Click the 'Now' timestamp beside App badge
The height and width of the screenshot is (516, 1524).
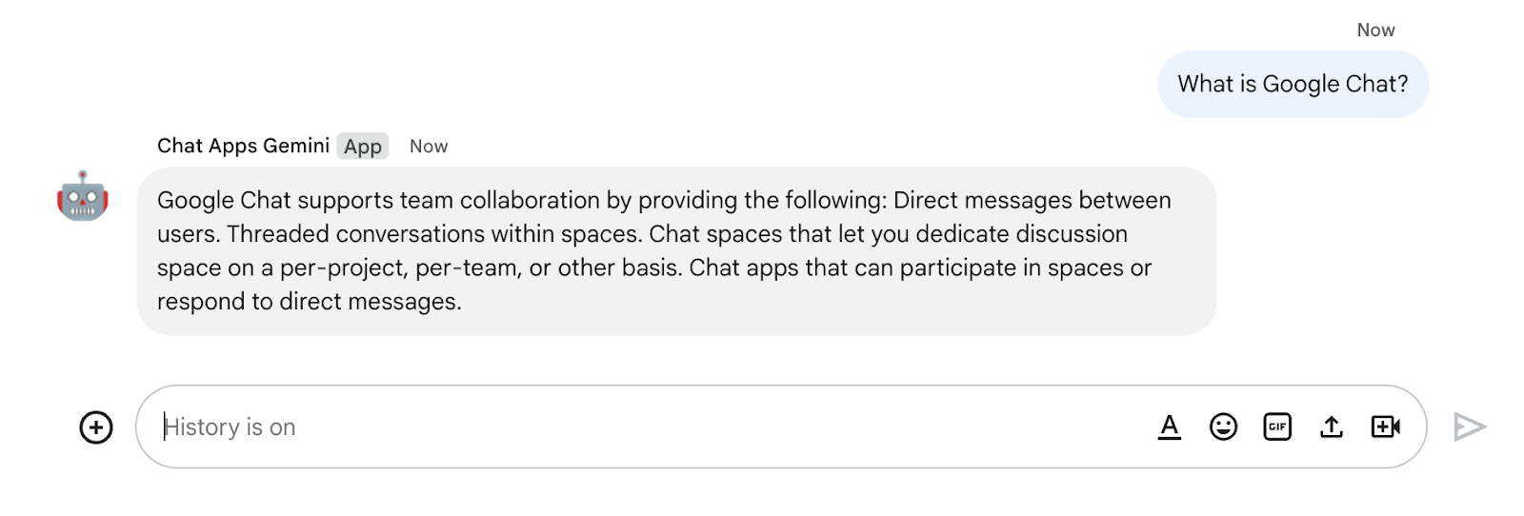[429, 147]
